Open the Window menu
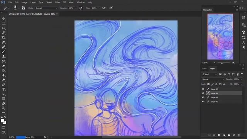 (x=81, y=2)
